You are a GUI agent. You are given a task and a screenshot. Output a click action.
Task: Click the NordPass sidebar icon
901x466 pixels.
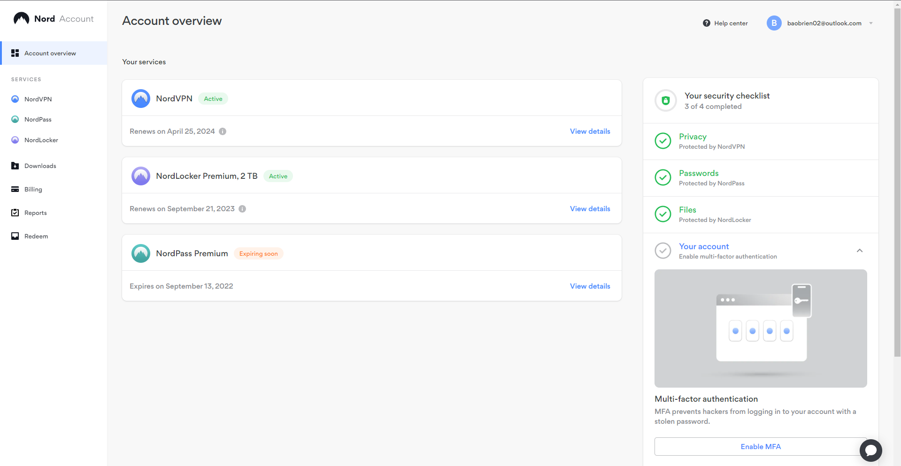click(x=15, y=119)
